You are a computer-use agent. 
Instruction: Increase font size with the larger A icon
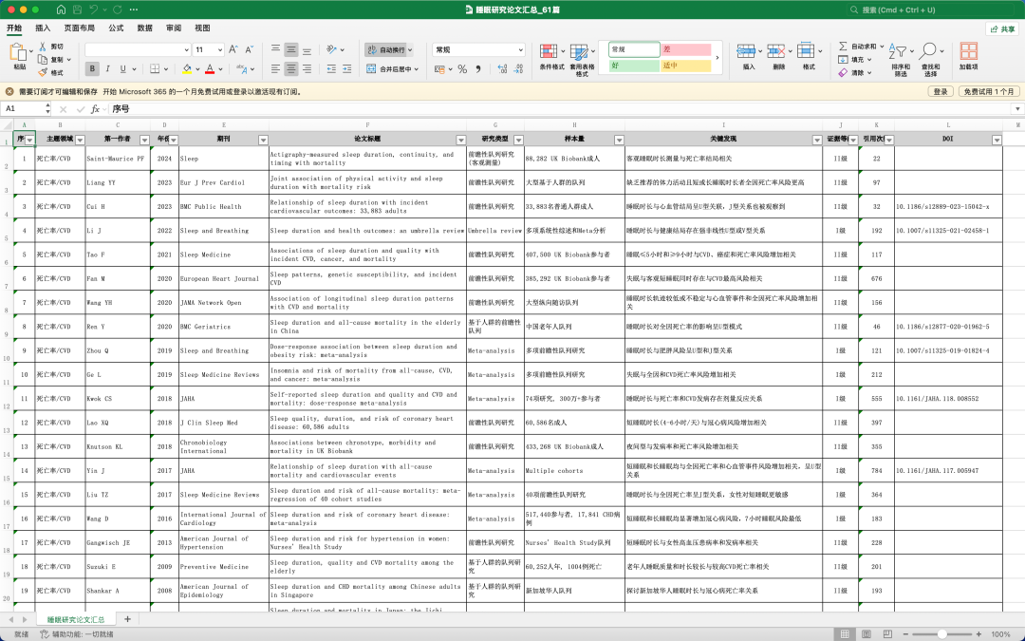(234, 49)
